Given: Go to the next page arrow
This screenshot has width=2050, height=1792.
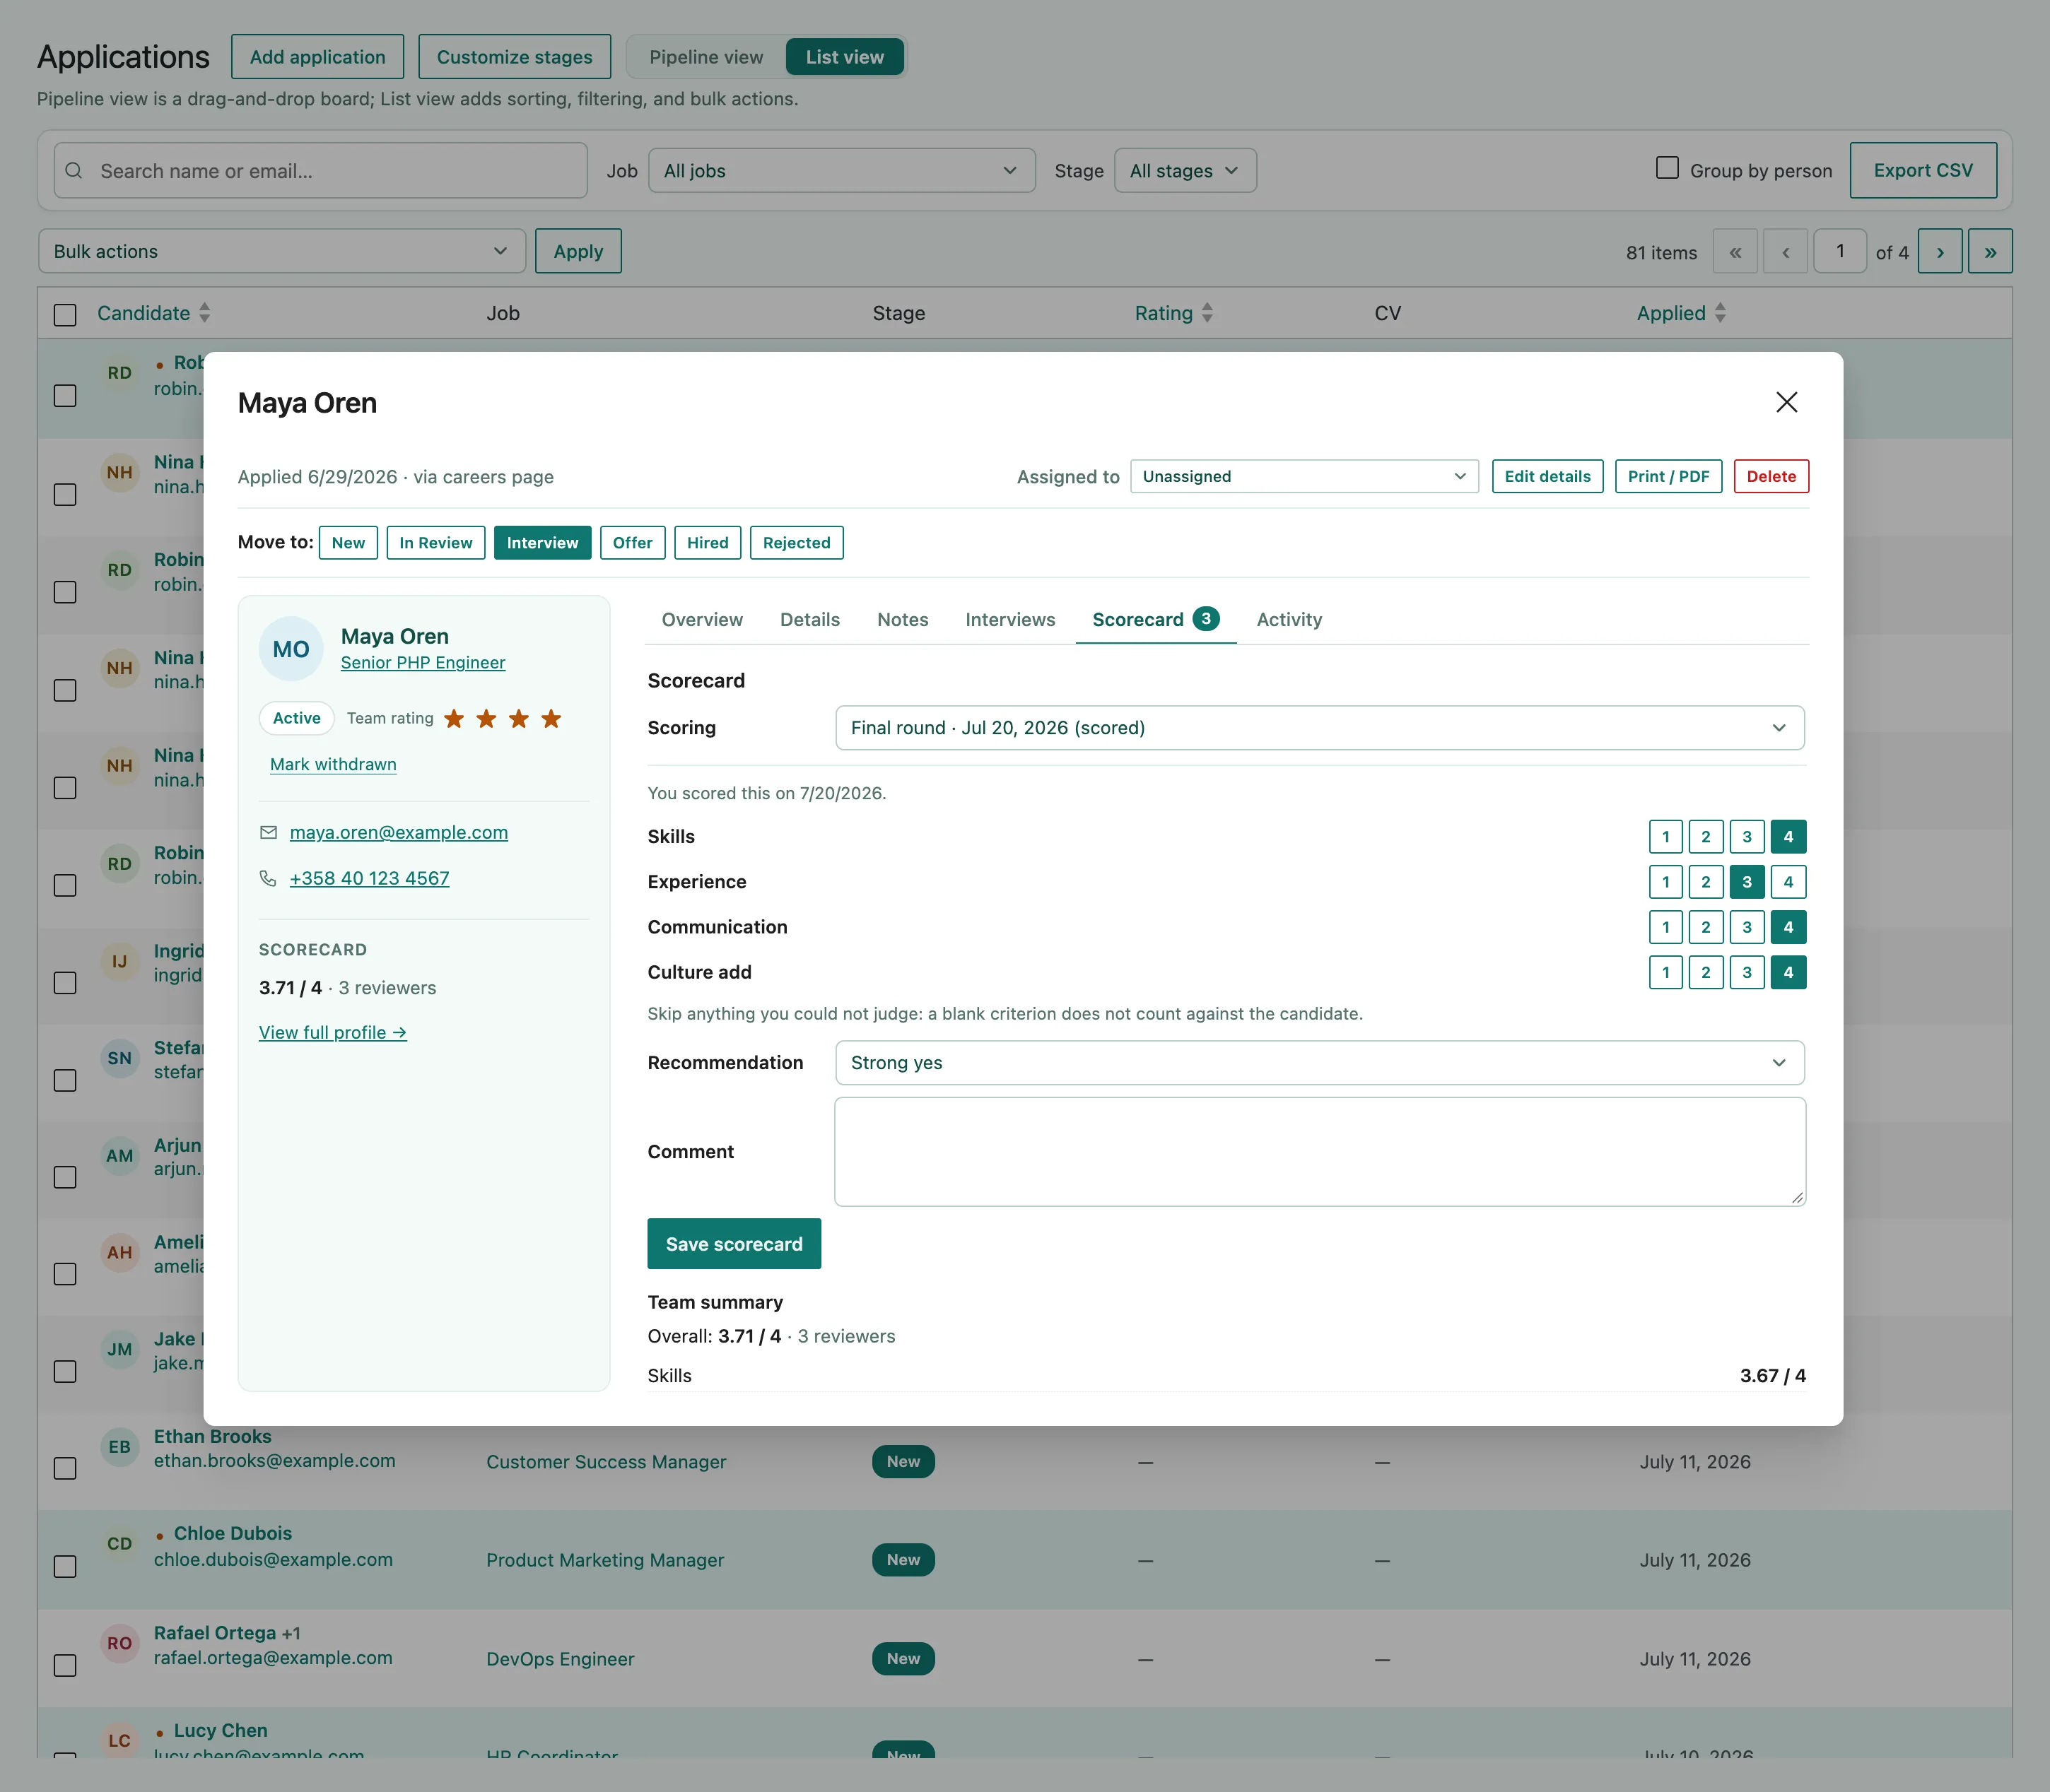Looking at the screenshot, I should tap(1940, 252).
